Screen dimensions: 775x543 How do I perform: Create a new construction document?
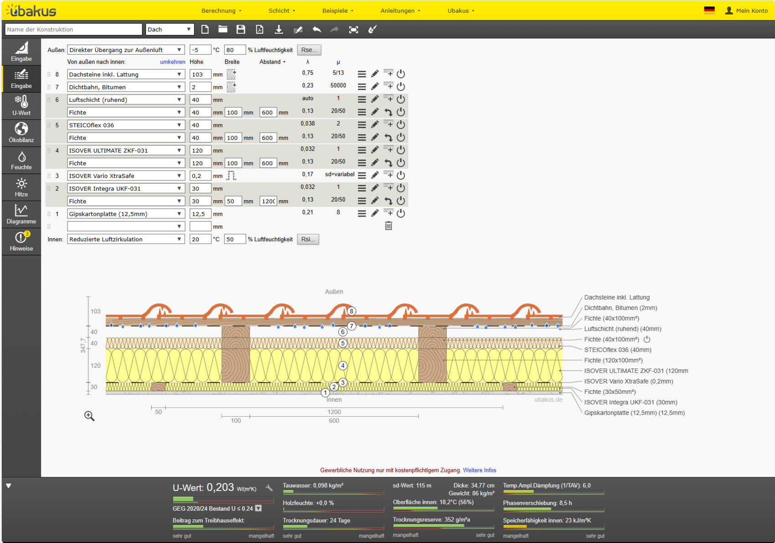coord(205,30)
